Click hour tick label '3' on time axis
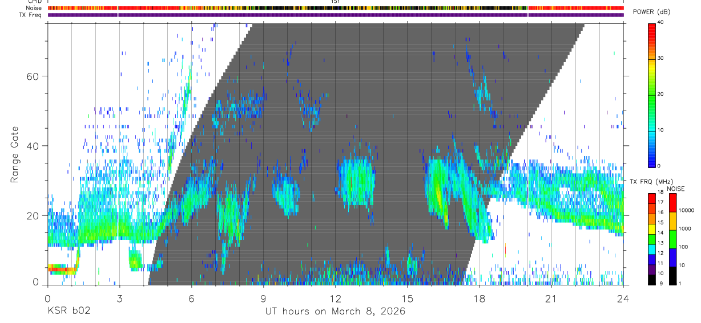 119,299
